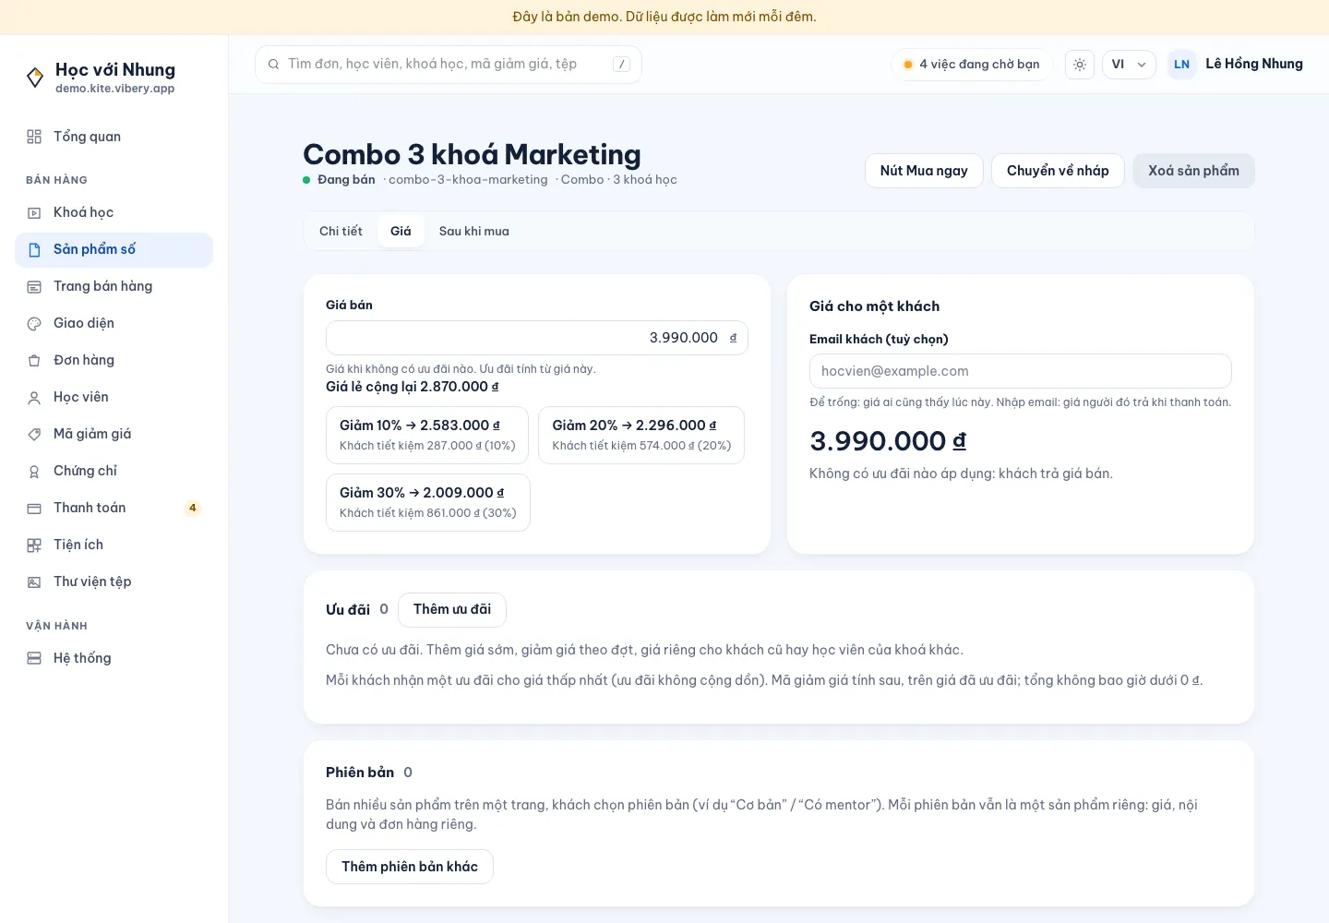The width and height of the screenshot is (1329, 923).
Task: Click the LN user avatar
Action: pos(1182,65)
